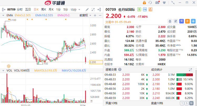
Task: Expand the VOL indicator dropdown
Action: pyautogui.click(x=3, y=71)
